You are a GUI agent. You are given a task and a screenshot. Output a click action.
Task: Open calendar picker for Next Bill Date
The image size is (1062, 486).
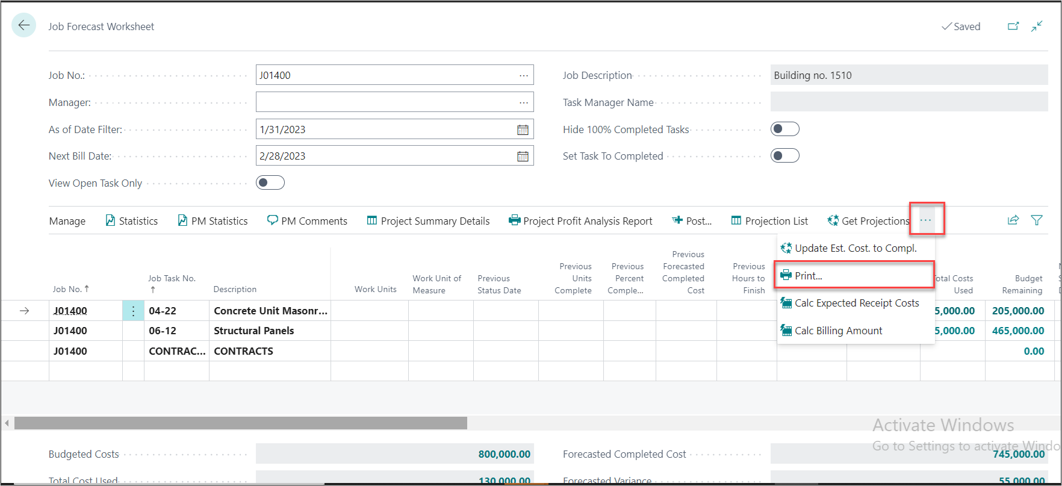pyautogui.click(x=523, y=156)
